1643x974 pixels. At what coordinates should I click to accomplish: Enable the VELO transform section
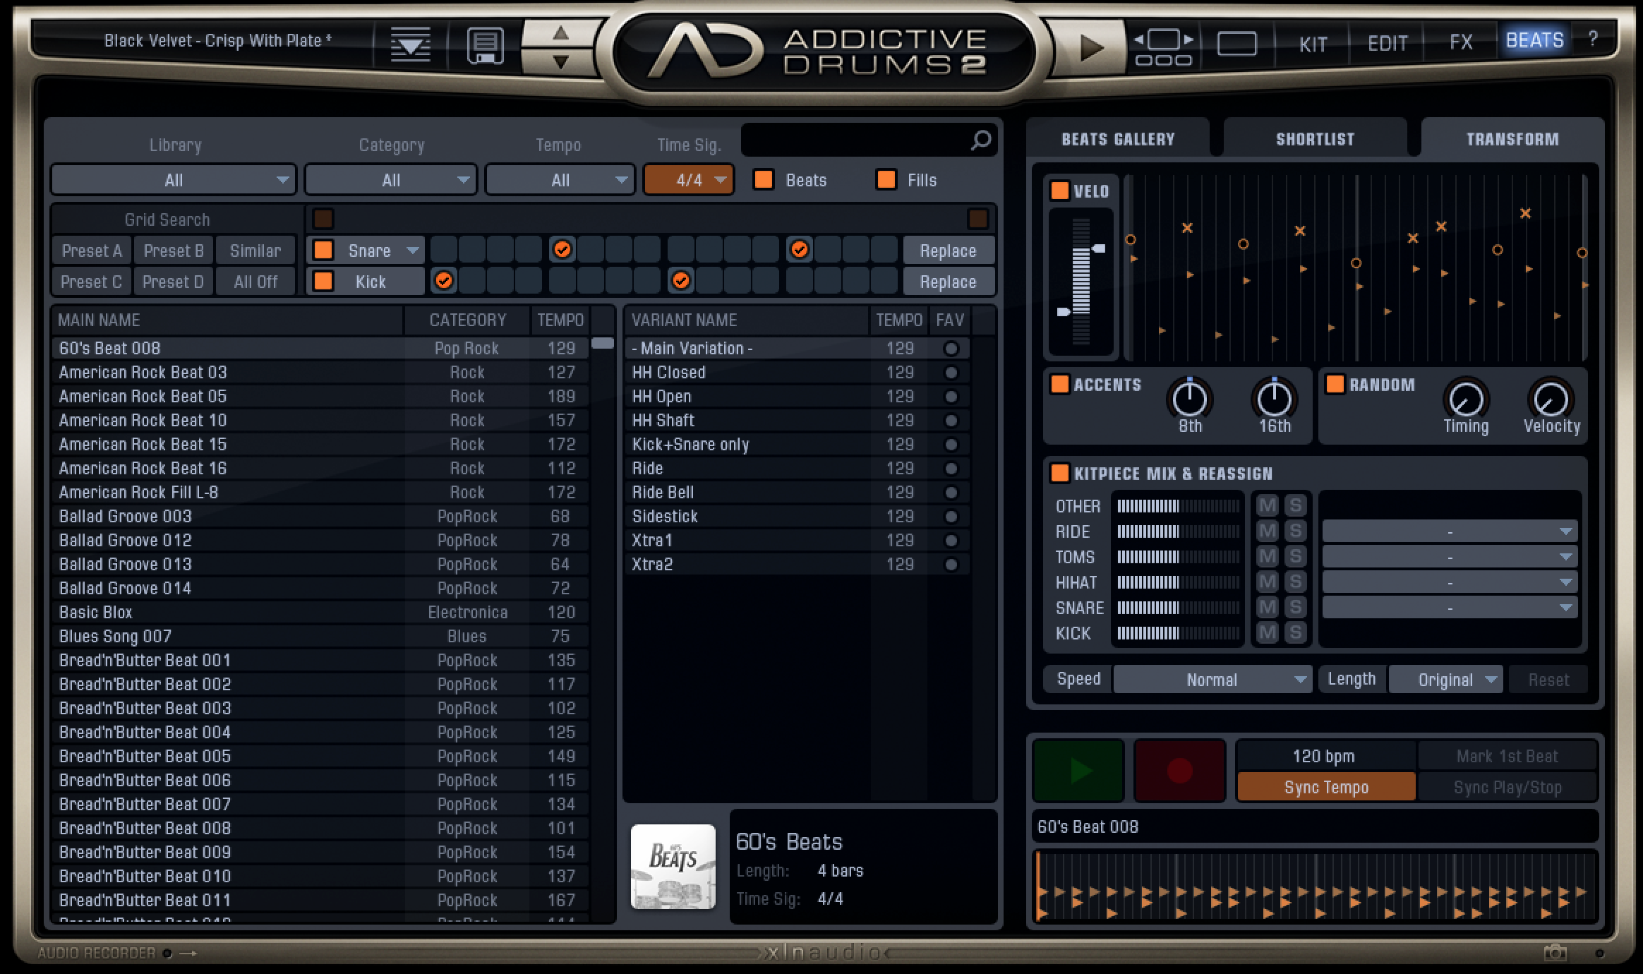1060,191
